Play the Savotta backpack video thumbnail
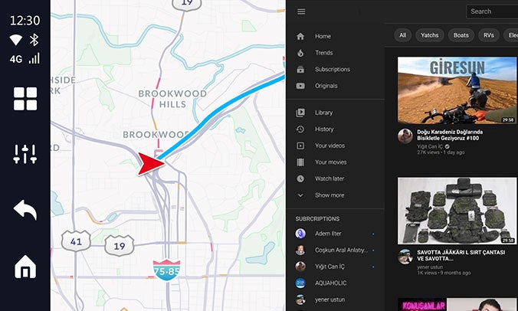Viewport: 518px width, 311px height. pyautogui.click(x=457, y=211)
